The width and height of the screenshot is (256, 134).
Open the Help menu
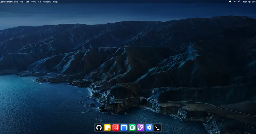(55, 2)
